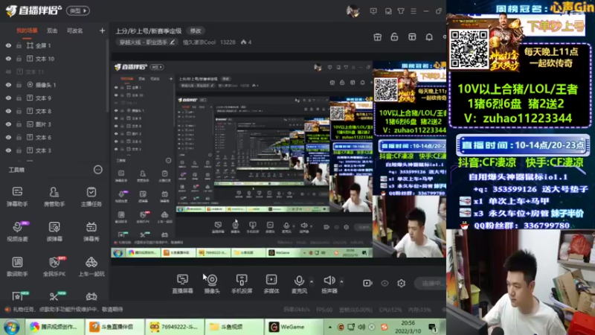
Task: Open the 斗鱼视频 folder in taskbar
Action: click(x=234, y=327)
